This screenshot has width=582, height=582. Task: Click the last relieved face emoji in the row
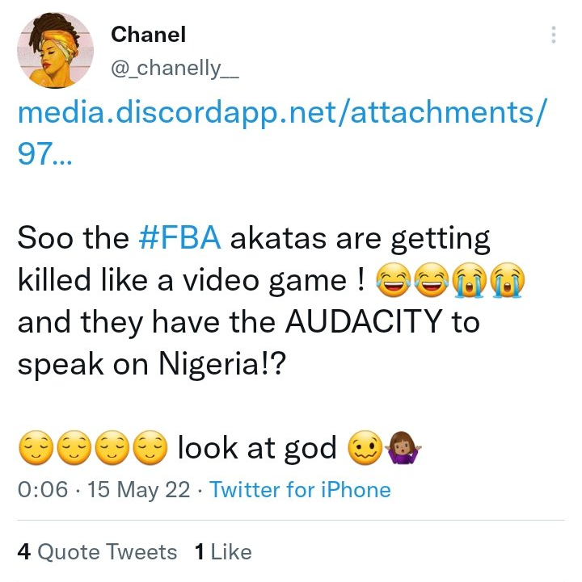[x=150, y=447]
